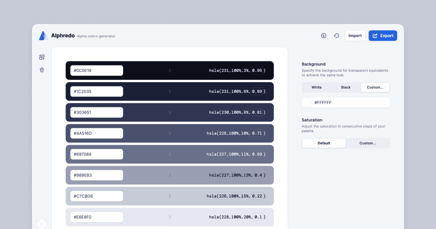Click the 0.95 alpha value box

[x=257, y=71]
